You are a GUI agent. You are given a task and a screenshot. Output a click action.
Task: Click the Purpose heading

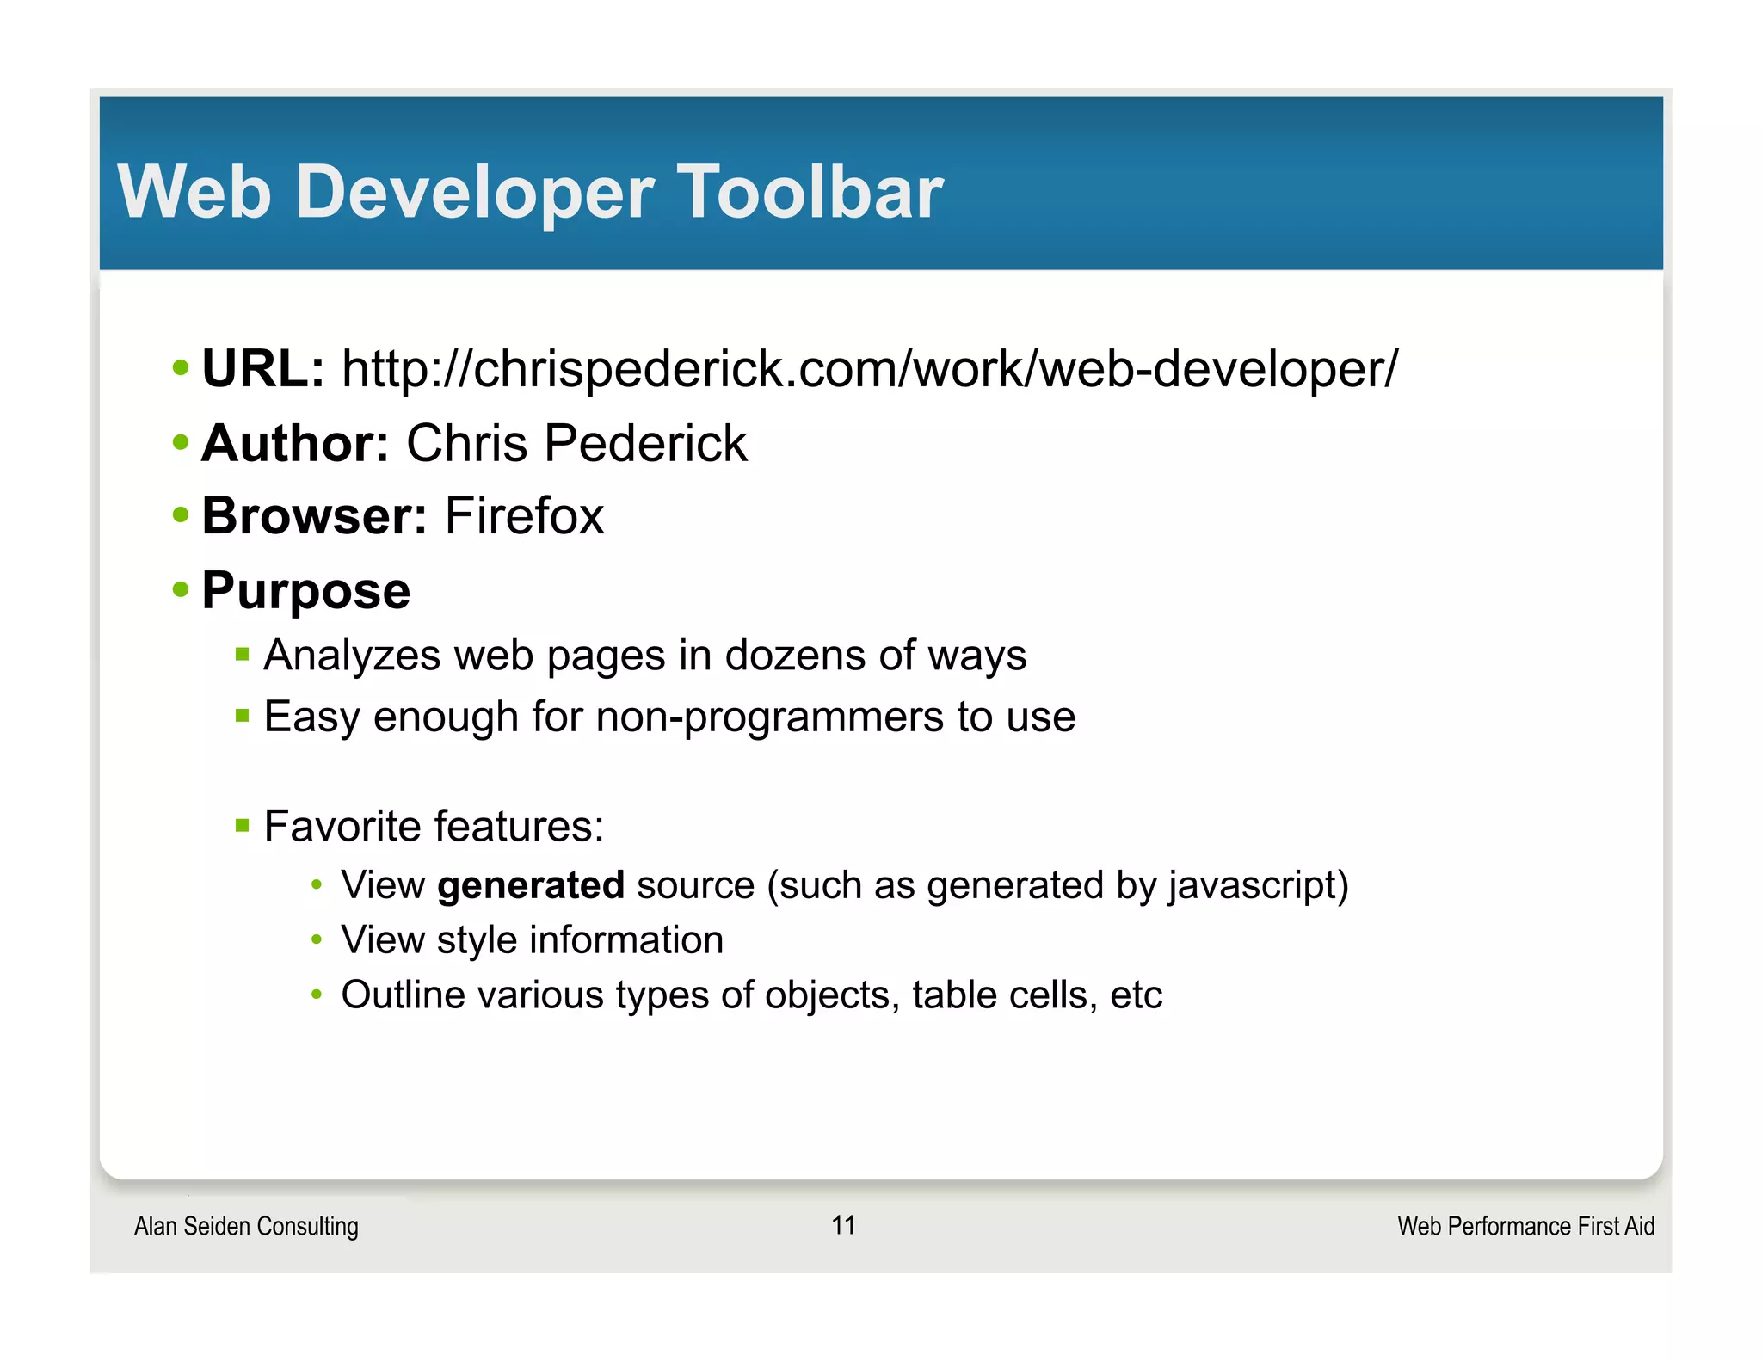click(306, 591)
